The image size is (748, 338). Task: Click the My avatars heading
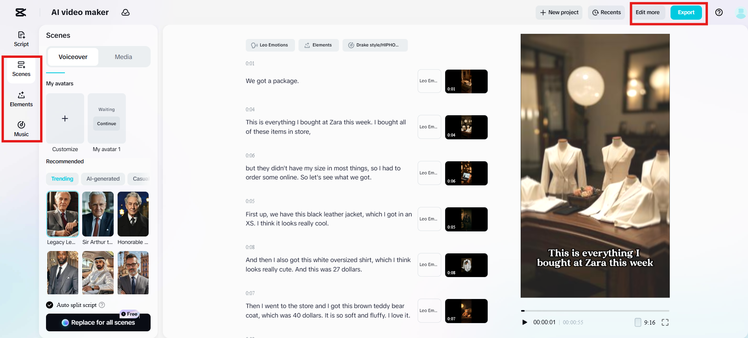60,84
